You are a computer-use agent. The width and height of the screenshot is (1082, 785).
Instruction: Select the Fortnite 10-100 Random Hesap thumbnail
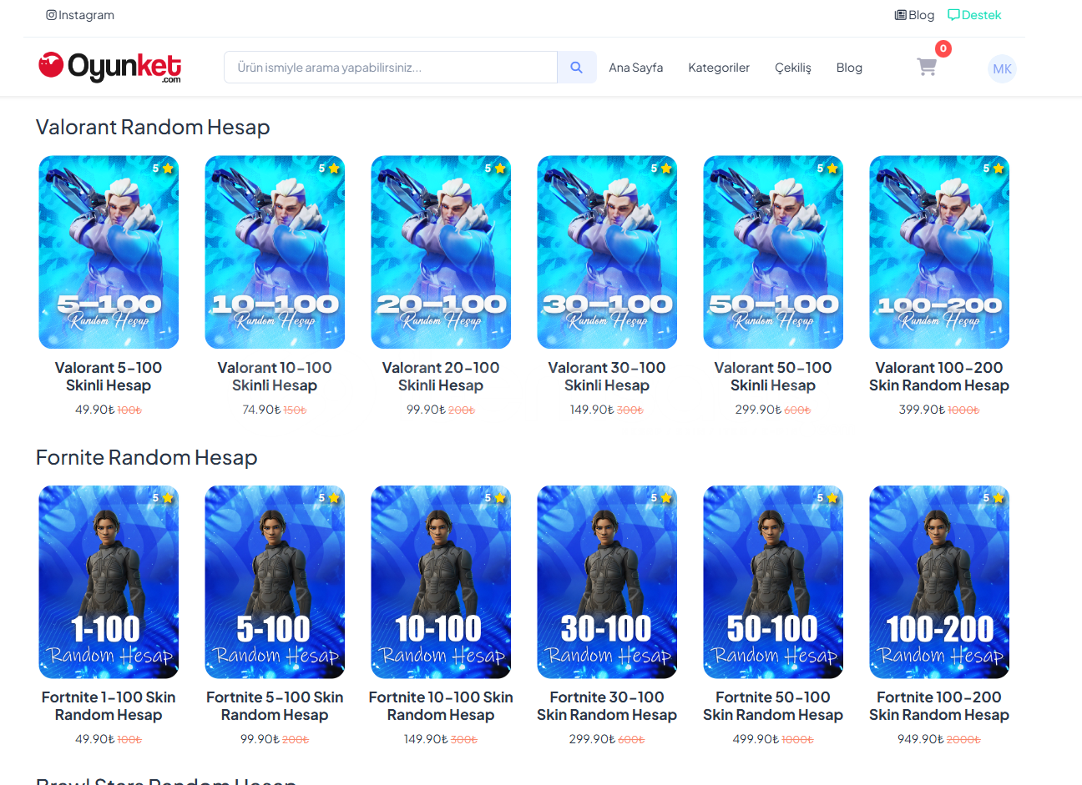pos(441,581)
